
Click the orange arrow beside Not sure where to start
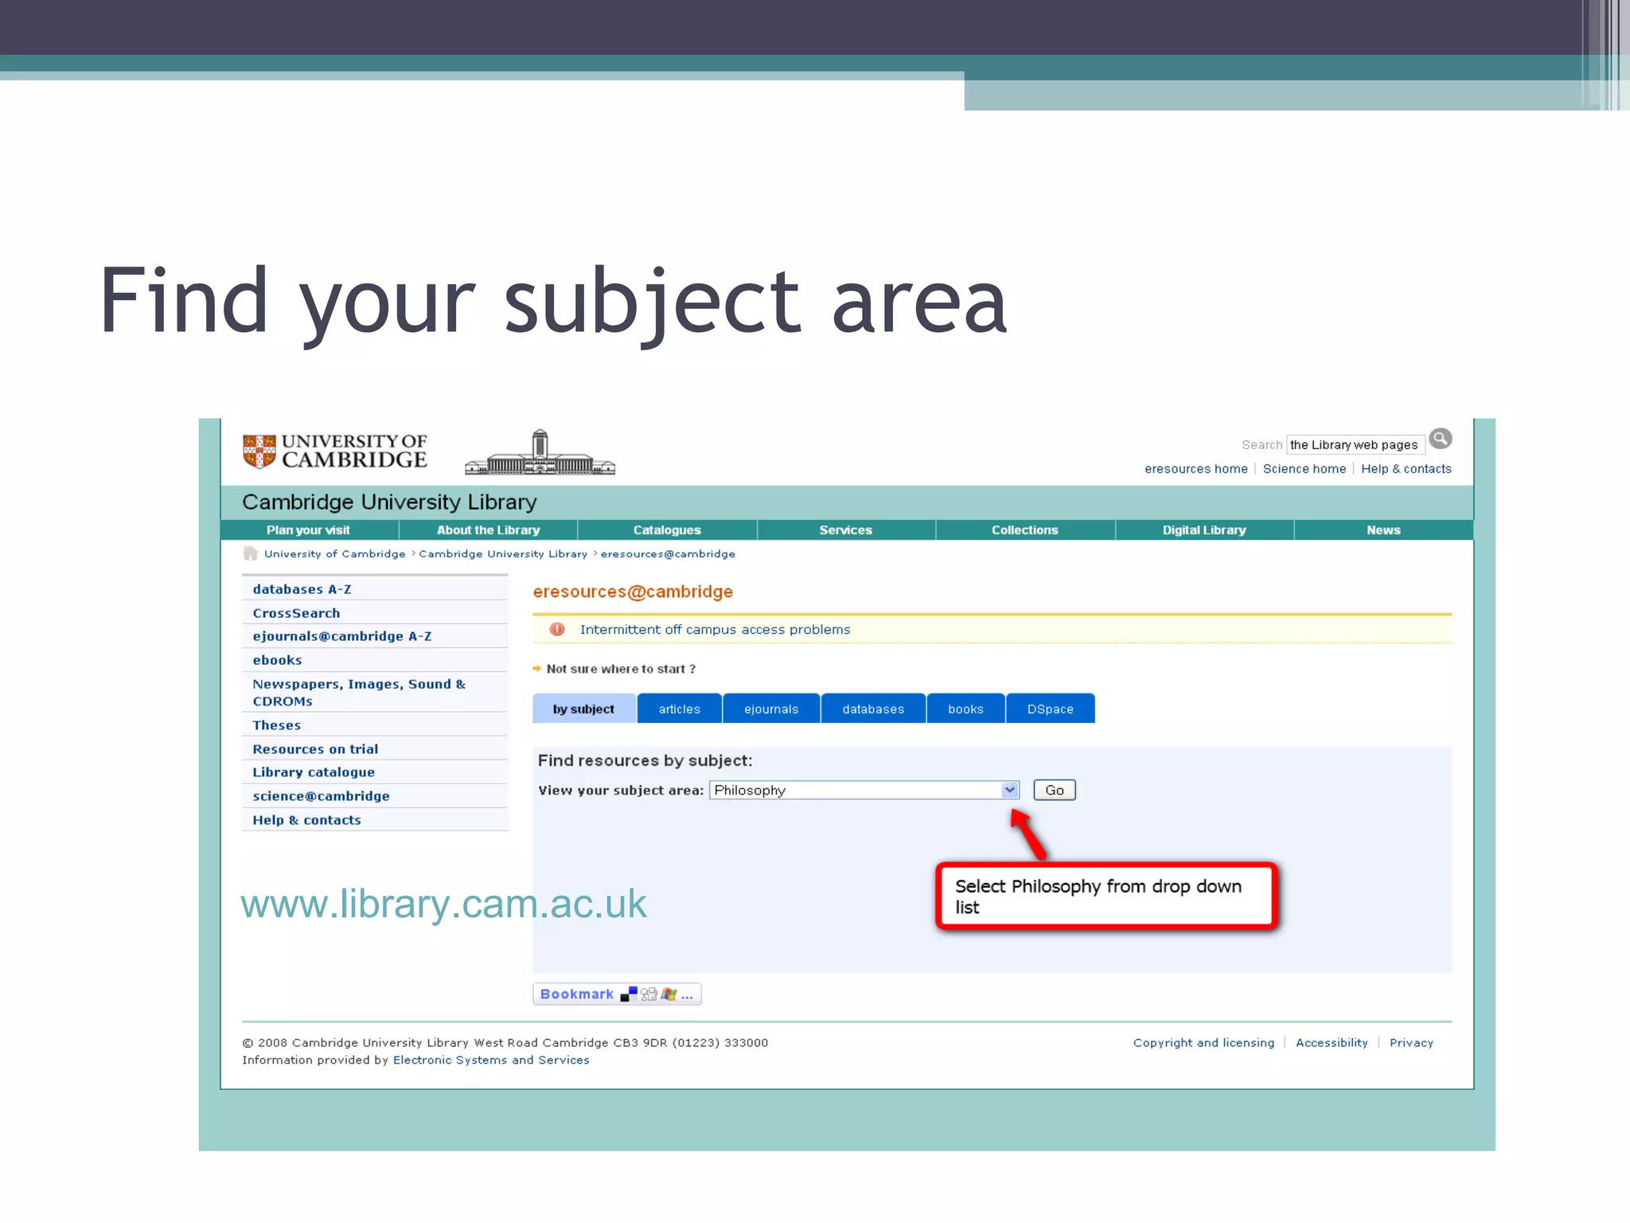tap(537, 669)
